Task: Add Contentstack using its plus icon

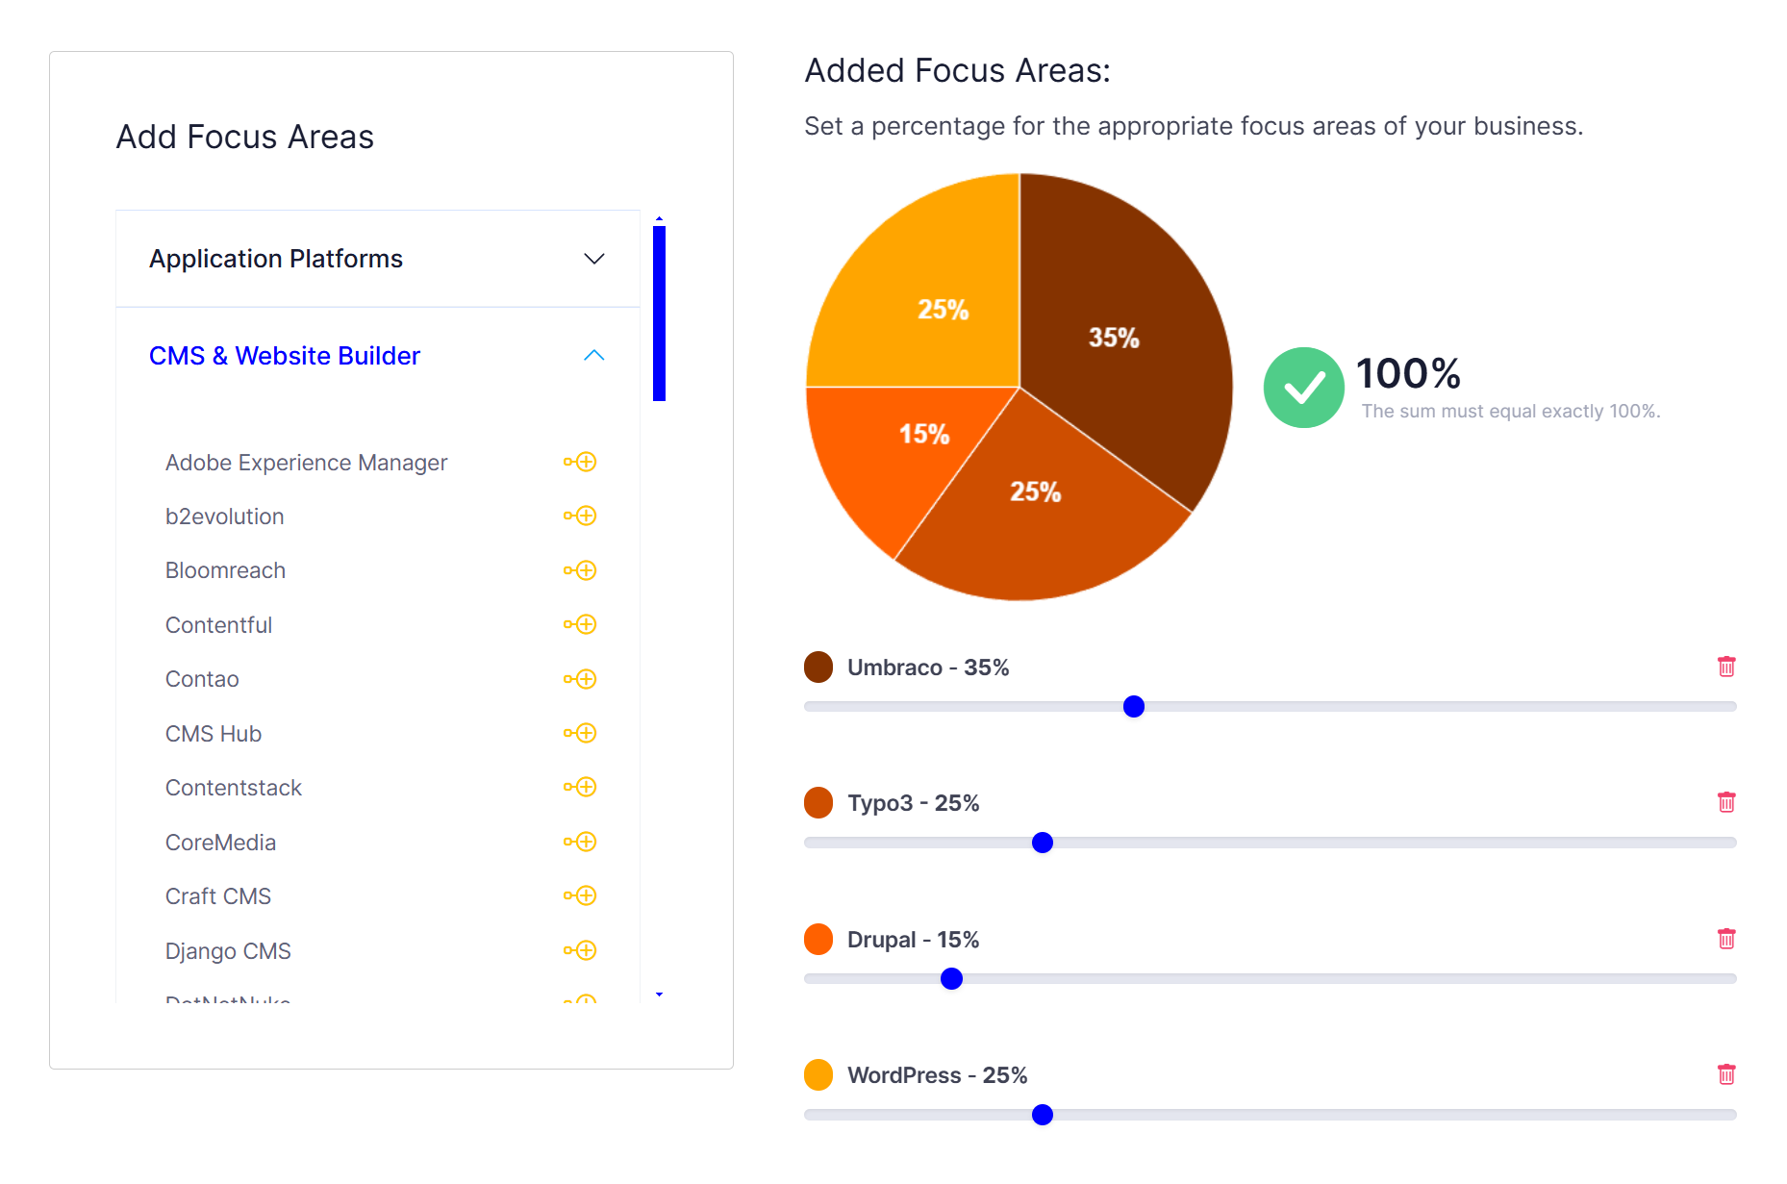Action: [580, 787]
